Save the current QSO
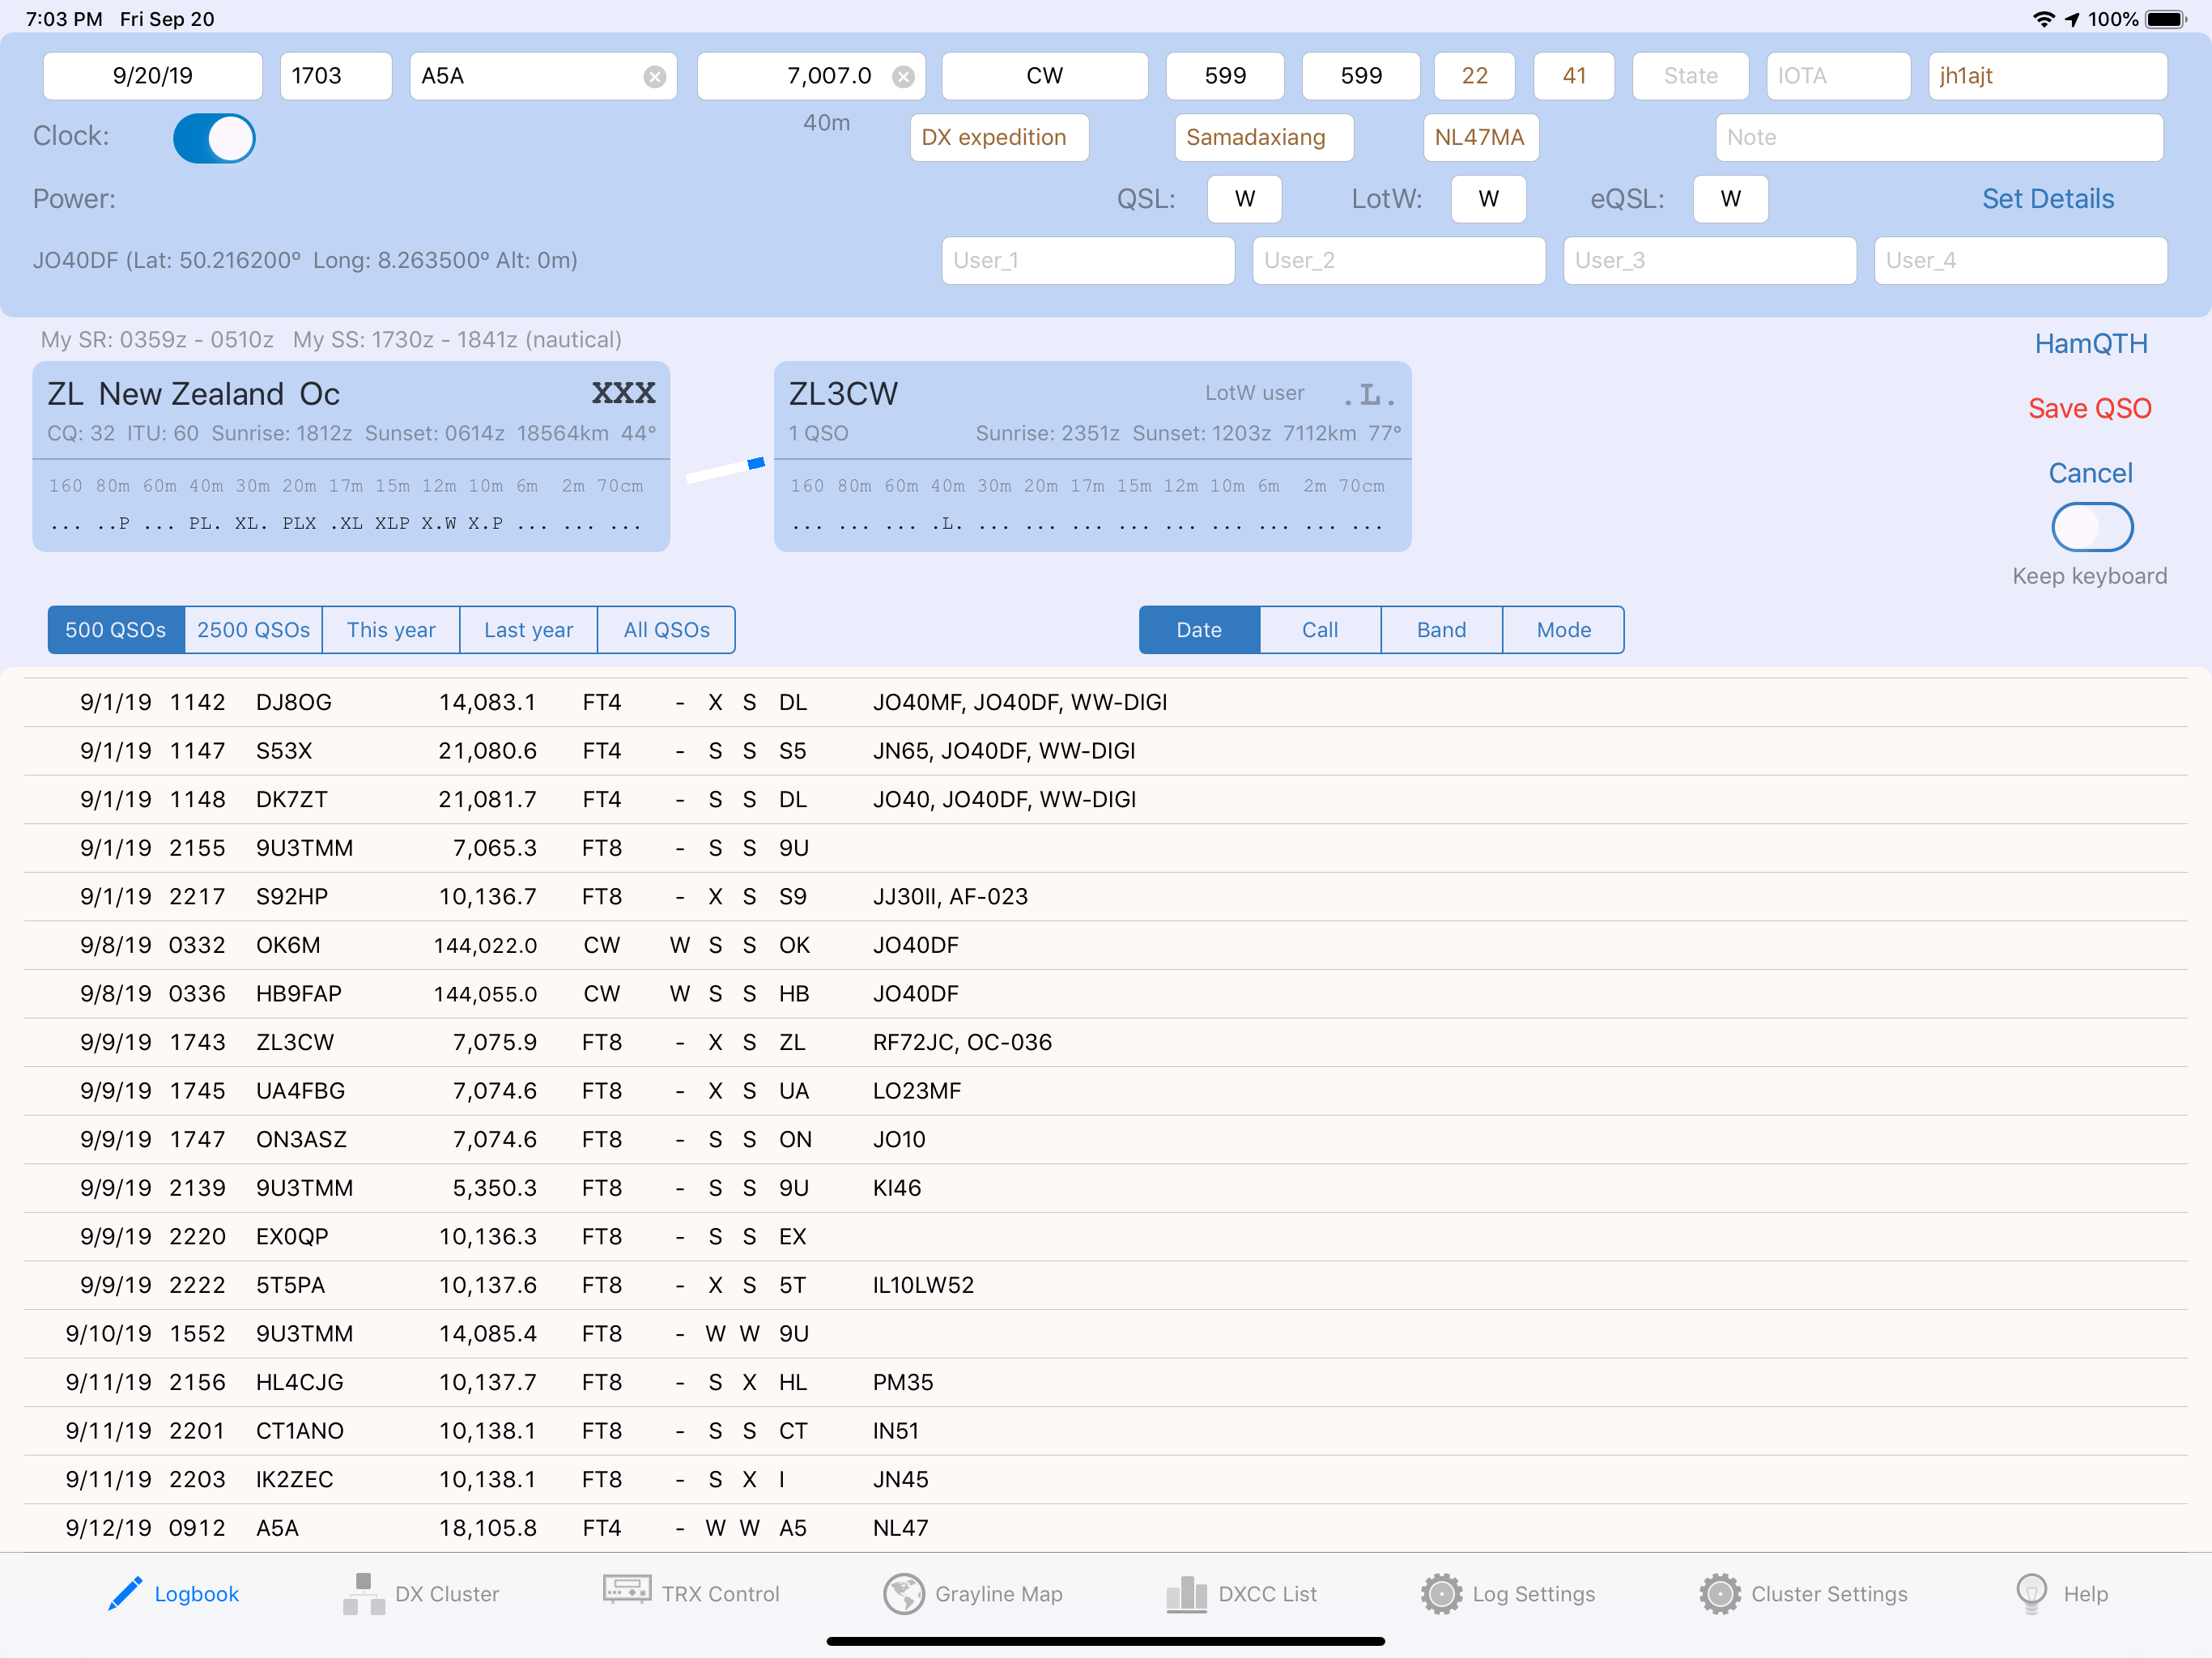The height and width of the screenshot is (1658, 2212). click(2090, 408)
